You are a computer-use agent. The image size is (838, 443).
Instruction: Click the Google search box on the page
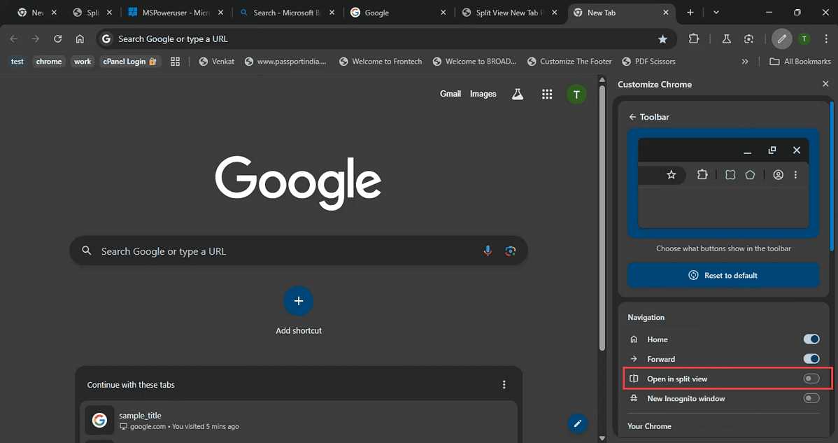[299, 251]
